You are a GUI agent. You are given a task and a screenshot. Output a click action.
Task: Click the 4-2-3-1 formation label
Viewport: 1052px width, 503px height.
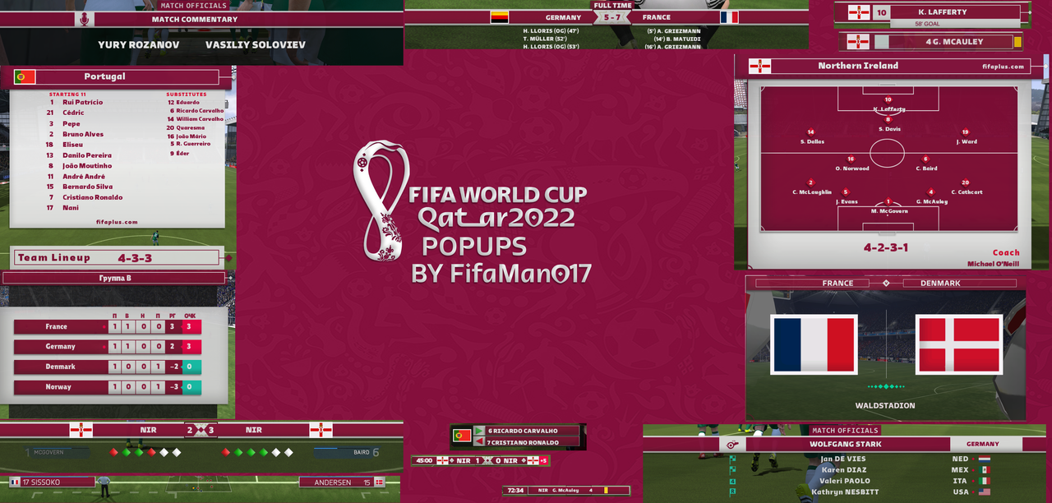[x=886, y=247]
